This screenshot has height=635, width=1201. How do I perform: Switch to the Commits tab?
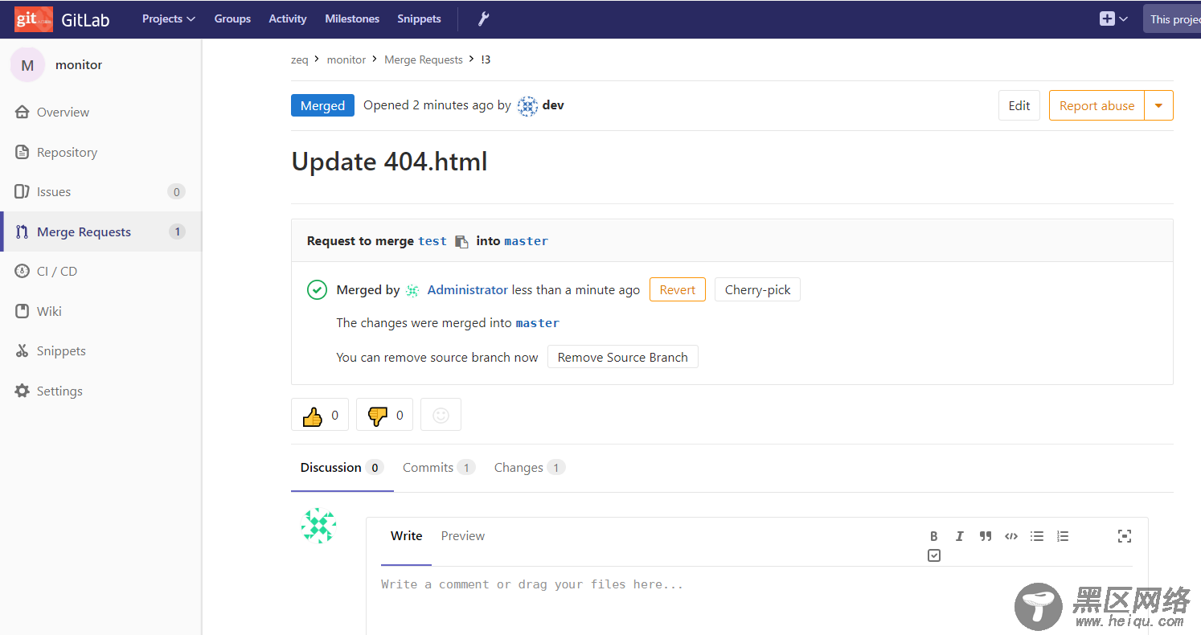(x=438, y=468)
